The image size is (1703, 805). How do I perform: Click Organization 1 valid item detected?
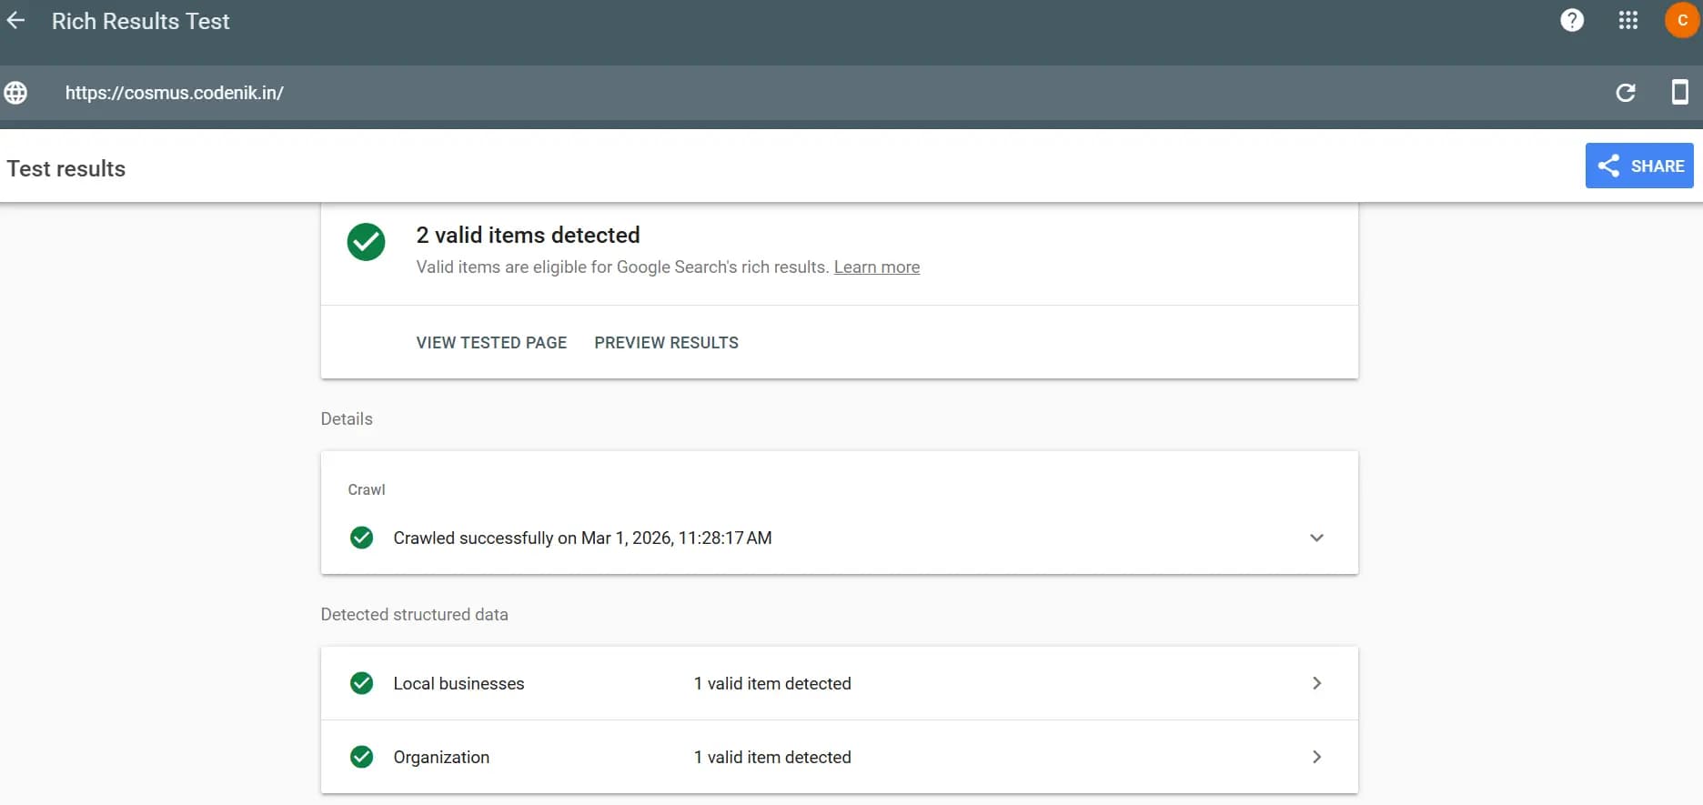pos(772,757)
